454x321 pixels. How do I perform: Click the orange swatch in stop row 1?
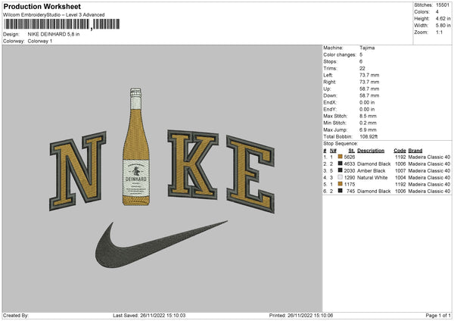tap(340, 157)
